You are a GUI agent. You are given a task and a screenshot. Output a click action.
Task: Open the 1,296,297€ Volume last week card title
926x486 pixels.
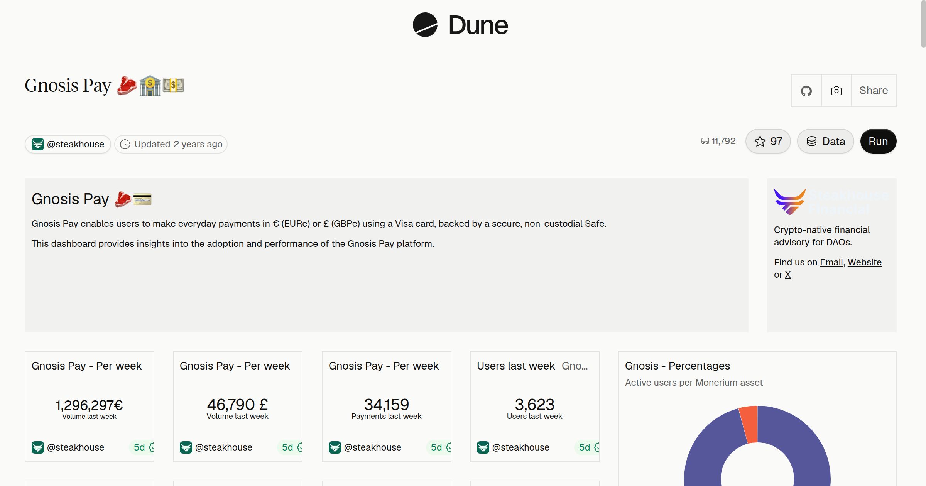[86, 366]
